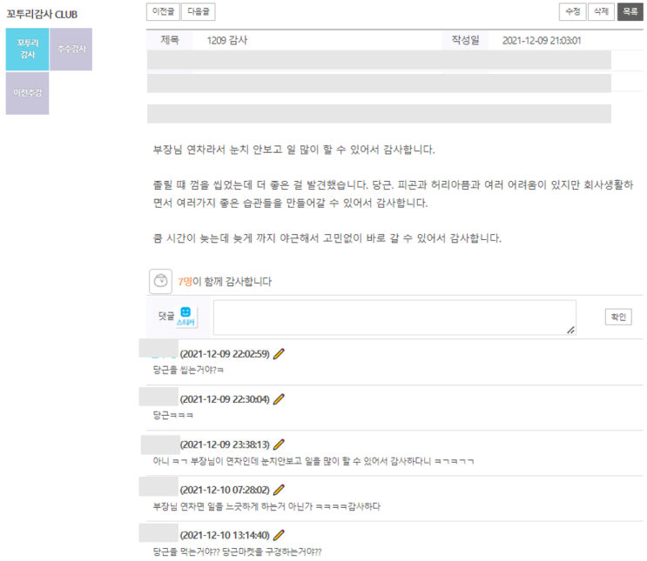The height and width of the screenshot is (561, 647).
Task: Click the 제목 label cell
Action: pyautogui.click(x=170, y=40)
